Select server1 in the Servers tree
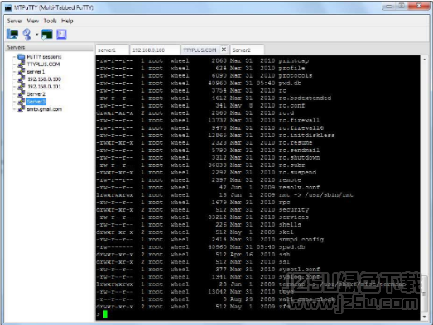 point(36,72)
